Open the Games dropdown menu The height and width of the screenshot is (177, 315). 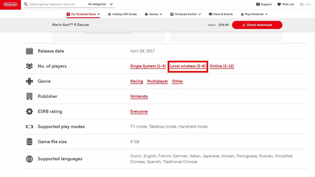point(153,14)
